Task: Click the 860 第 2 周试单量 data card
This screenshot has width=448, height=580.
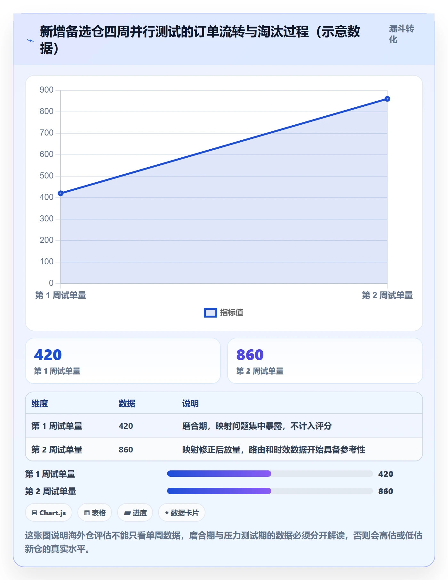Action: tap(325, 361)
